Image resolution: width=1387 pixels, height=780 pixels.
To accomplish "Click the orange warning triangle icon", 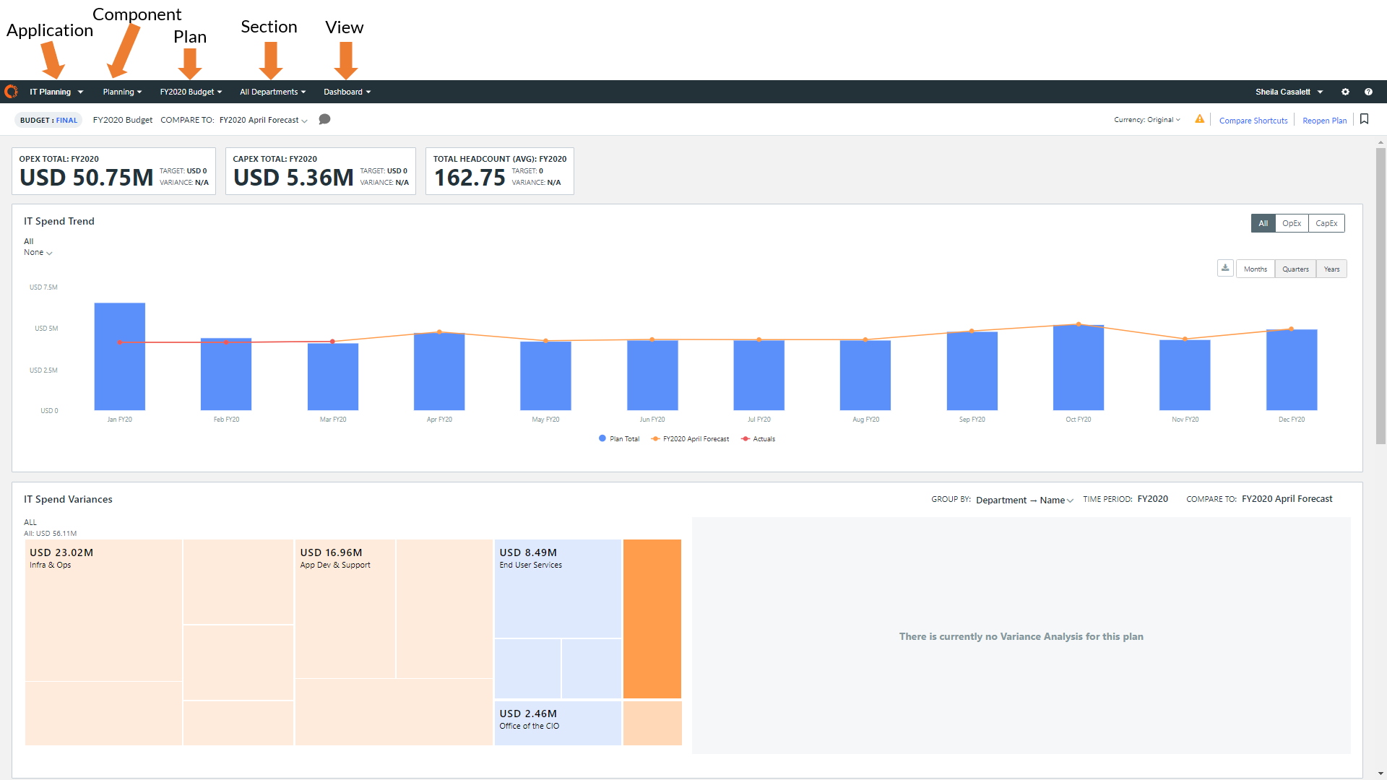I will coord(1199,119).
